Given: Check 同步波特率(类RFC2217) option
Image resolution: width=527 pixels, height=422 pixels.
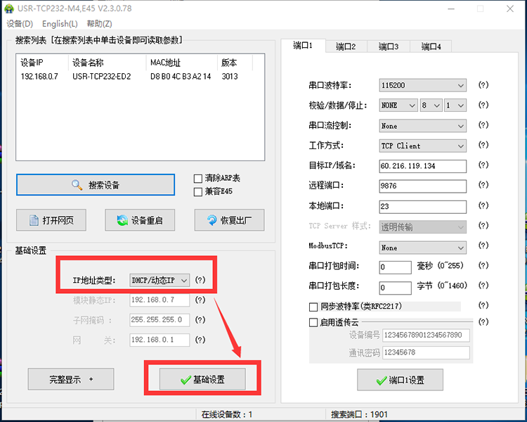Looking at the screenshot, I should tap(313, 307).
